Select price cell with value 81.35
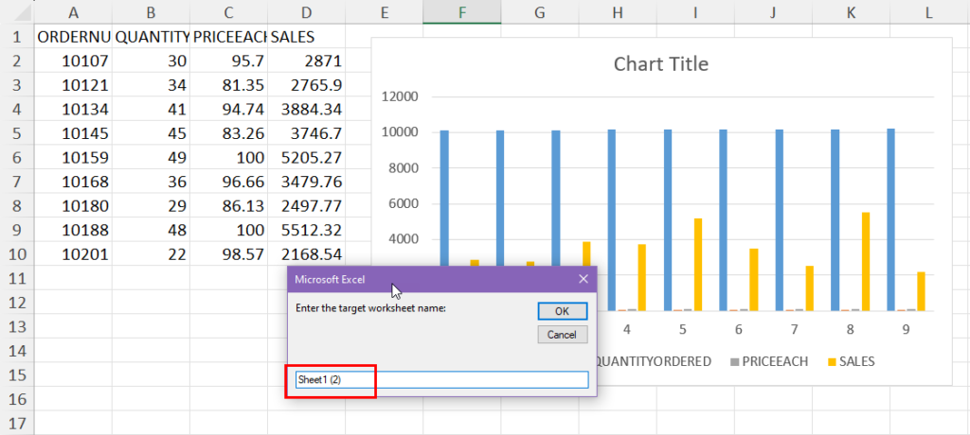 tap(229, 85)
